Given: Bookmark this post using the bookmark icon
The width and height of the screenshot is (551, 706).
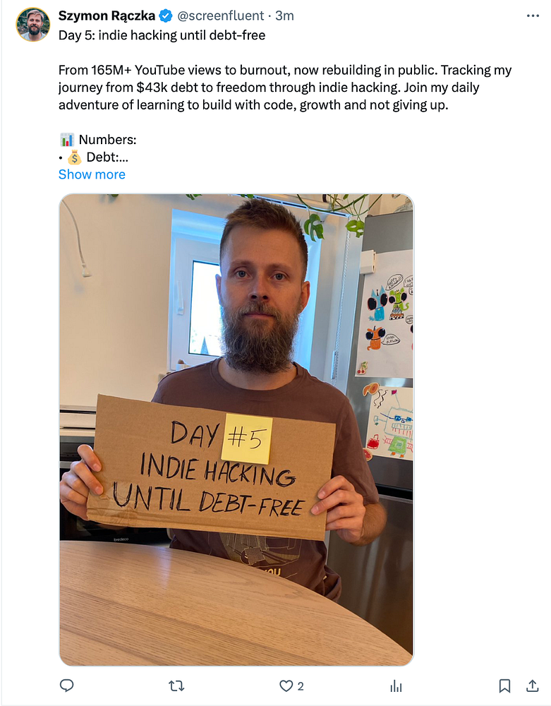Looking at the screenshot, I should pos(504,686).
